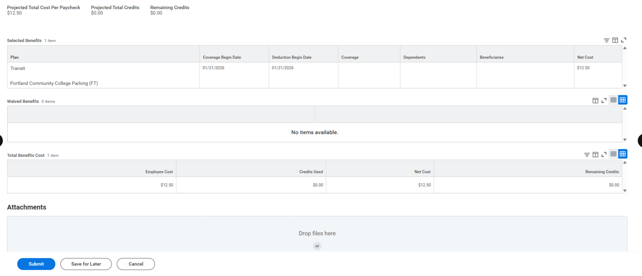This screenshot has width=642, height=276.
Task: Click Total Benefits Cost table title
Action: (x=26, y=155)
